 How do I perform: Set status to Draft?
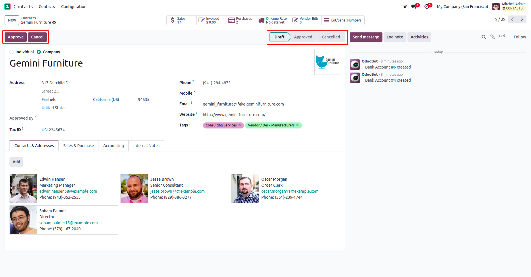click(x=279, y=37)
